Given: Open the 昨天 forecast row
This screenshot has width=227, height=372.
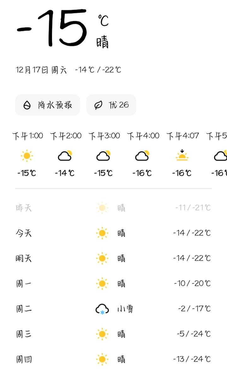Looking at the screenshot, I should (113, 208).
